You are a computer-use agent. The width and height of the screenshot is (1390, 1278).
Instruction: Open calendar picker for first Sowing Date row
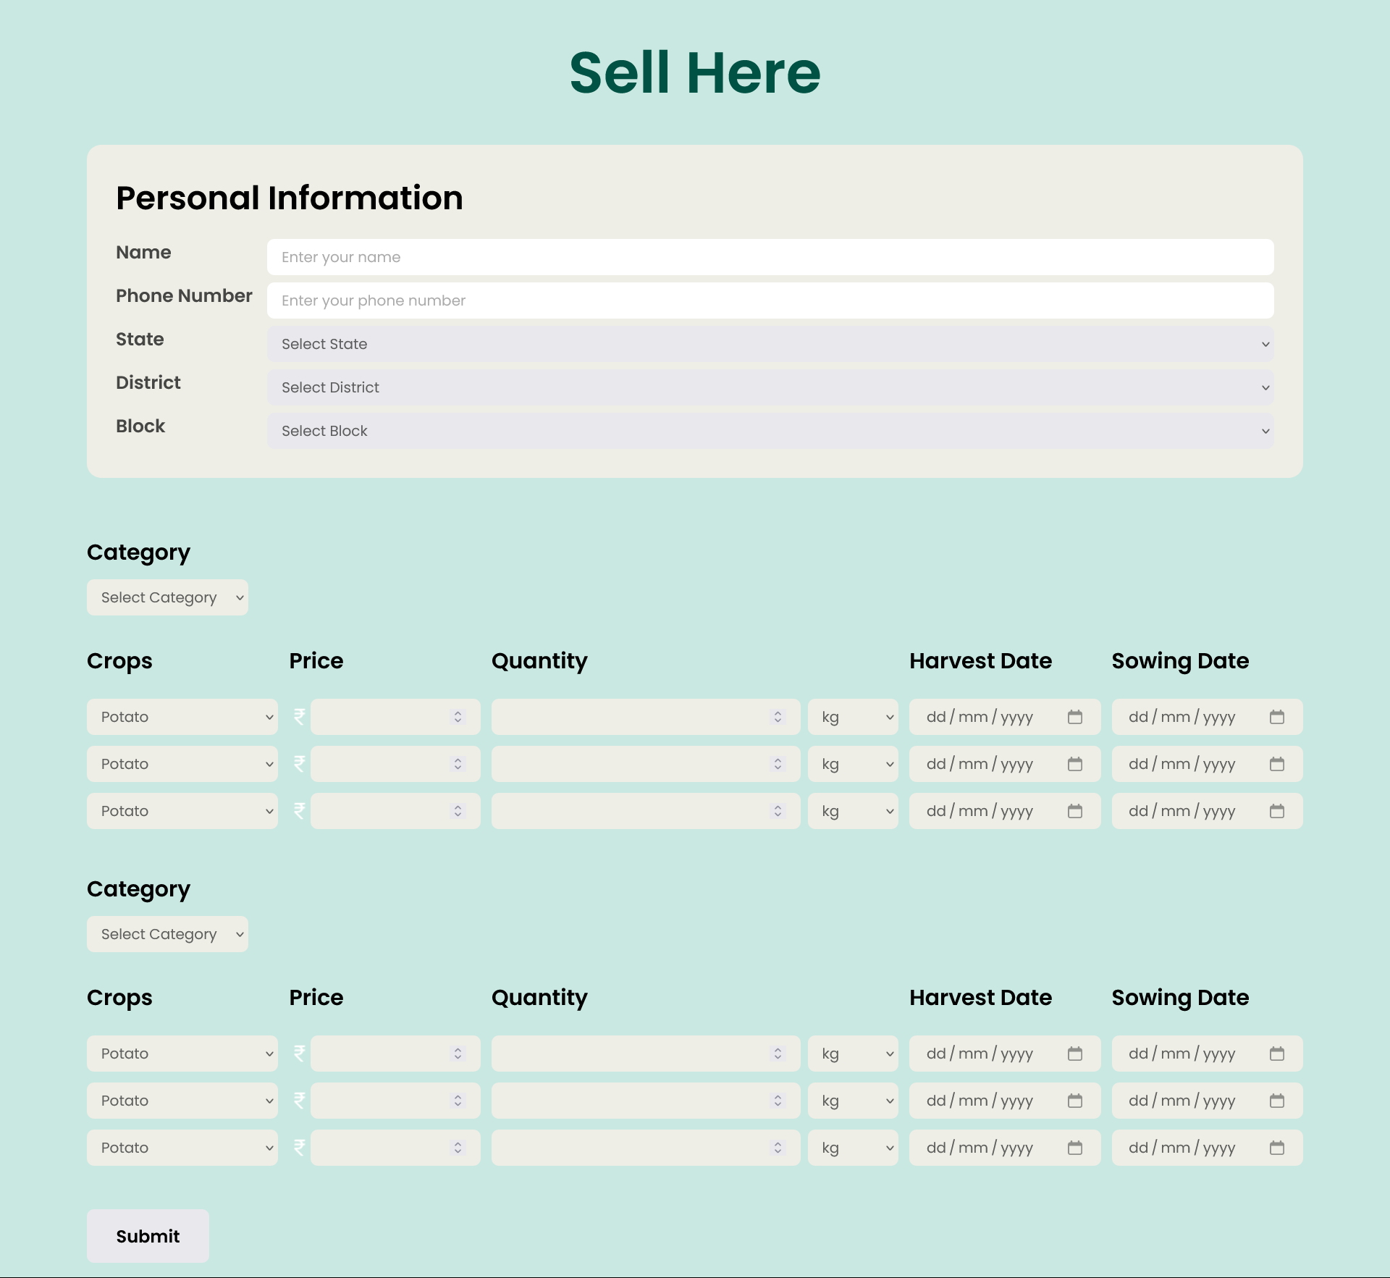coord(1276,717)
